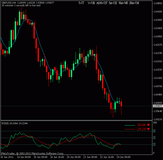Click the RSI(8) 28.0366 29.2344 label
This screenshot has height=160, width=163.
(x=15, y=124)
